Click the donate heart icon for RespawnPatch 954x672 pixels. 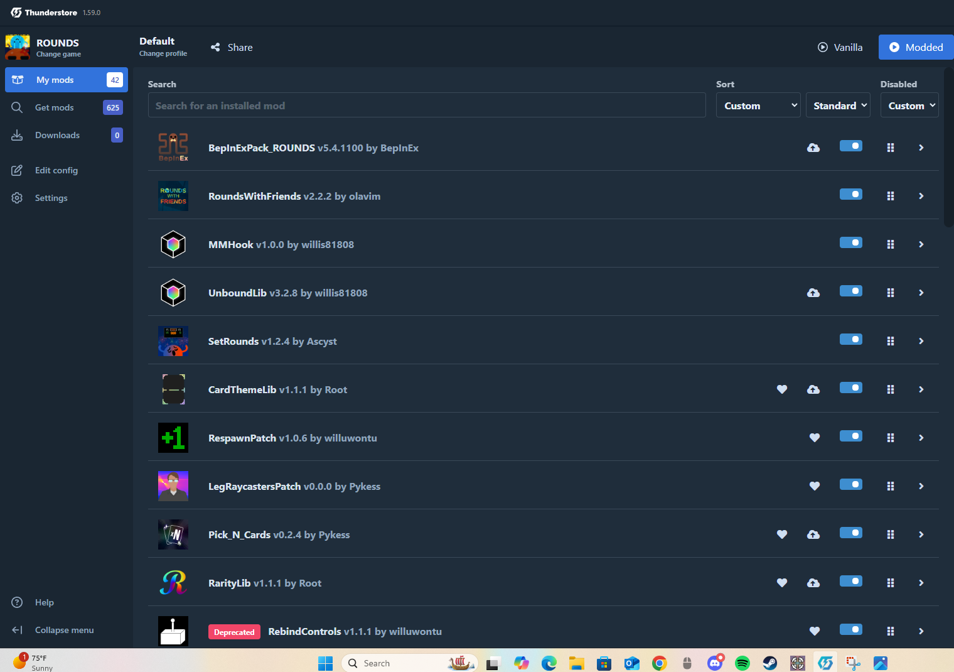815,438
